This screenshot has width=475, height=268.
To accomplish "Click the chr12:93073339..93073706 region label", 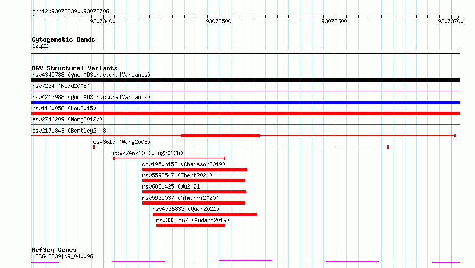I will (x=70, y=11).
